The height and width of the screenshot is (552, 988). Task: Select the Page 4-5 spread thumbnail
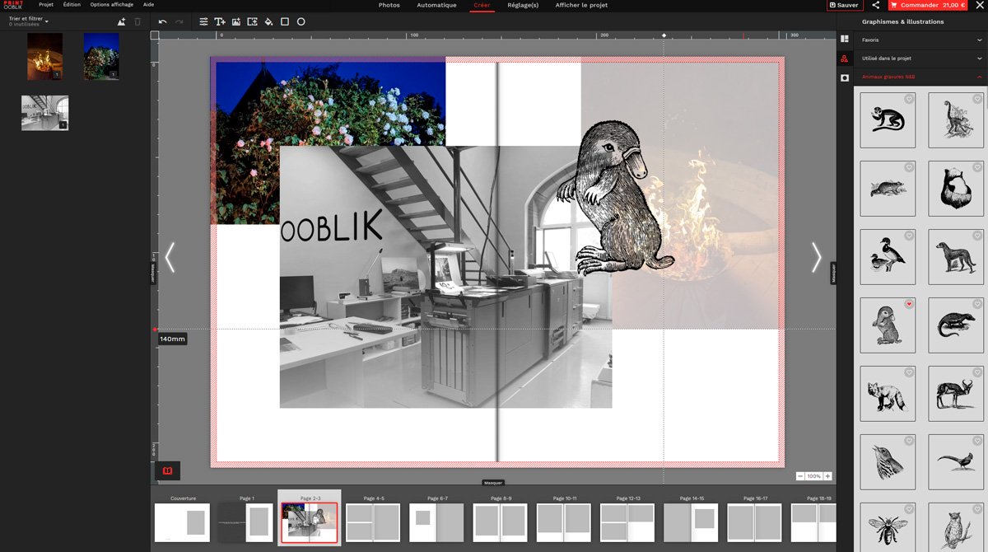click(373, 522)
